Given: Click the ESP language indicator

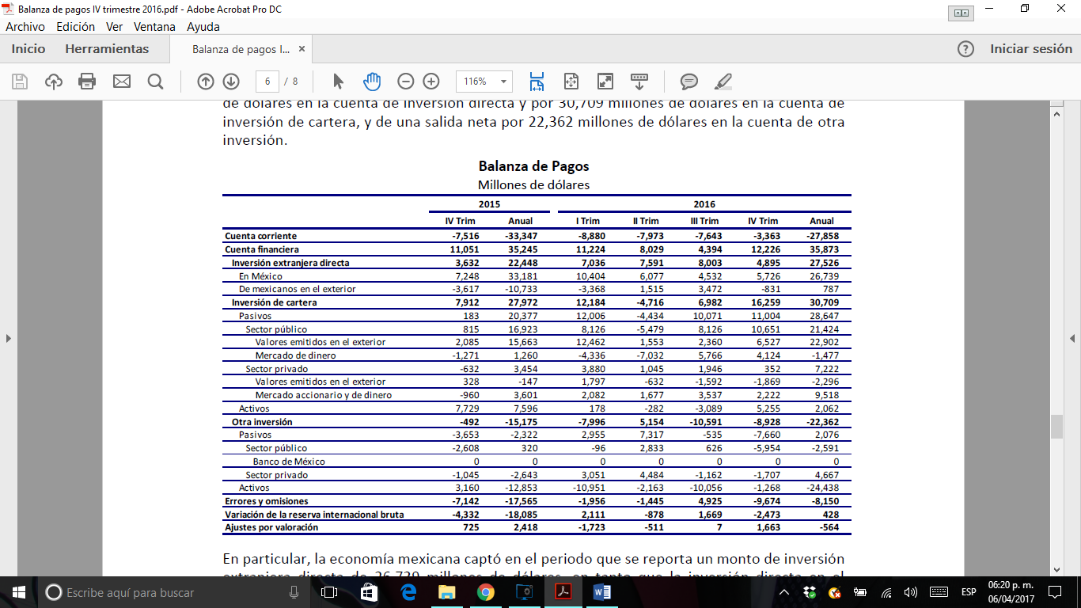Looking at the screenshot, I should [969, 592].
